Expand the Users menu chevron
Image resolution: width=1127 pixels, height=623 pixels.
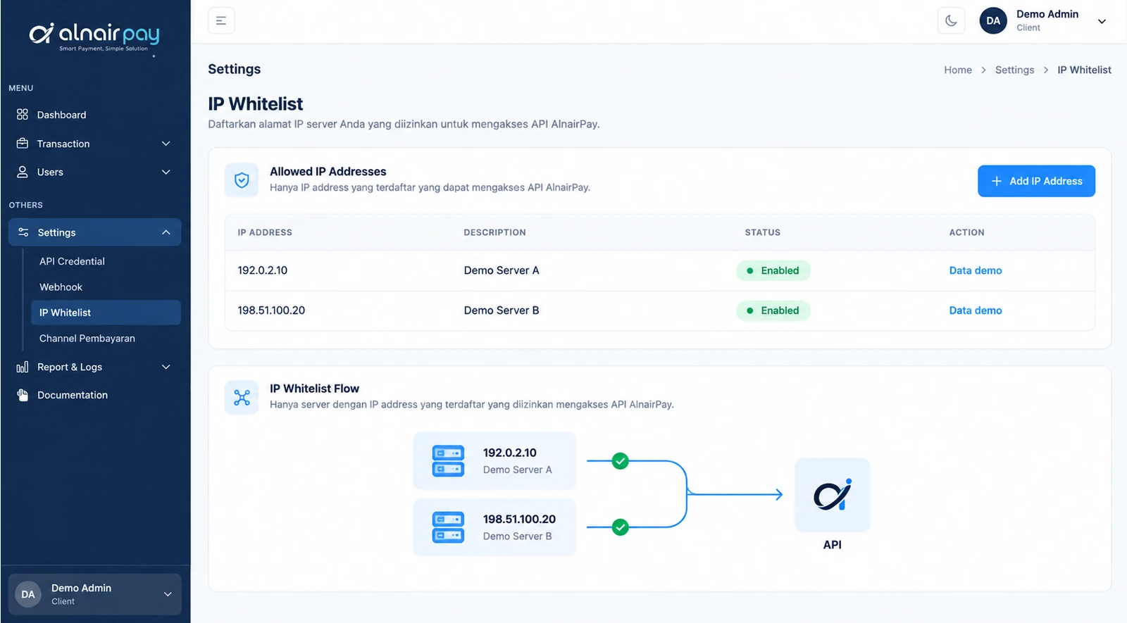tap(166, 172)
